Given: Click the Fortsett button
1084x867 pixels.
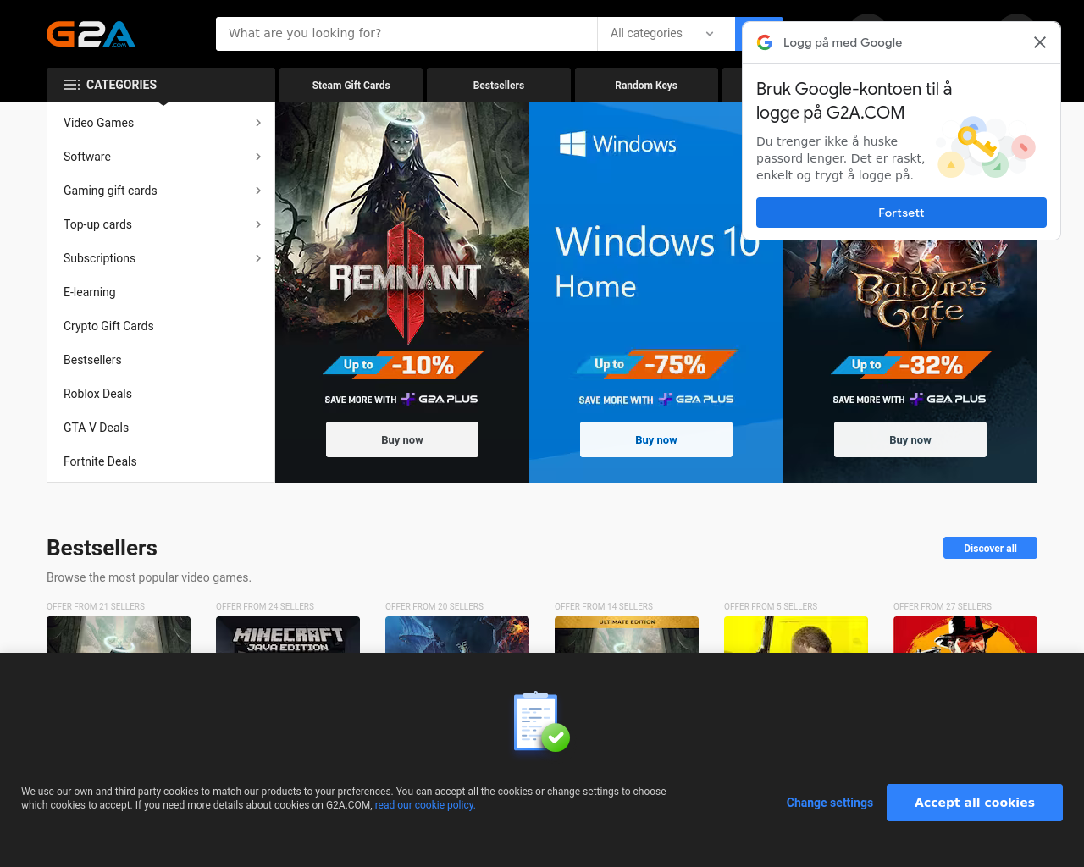Looking at the screenshot, I should coord(901,213).
